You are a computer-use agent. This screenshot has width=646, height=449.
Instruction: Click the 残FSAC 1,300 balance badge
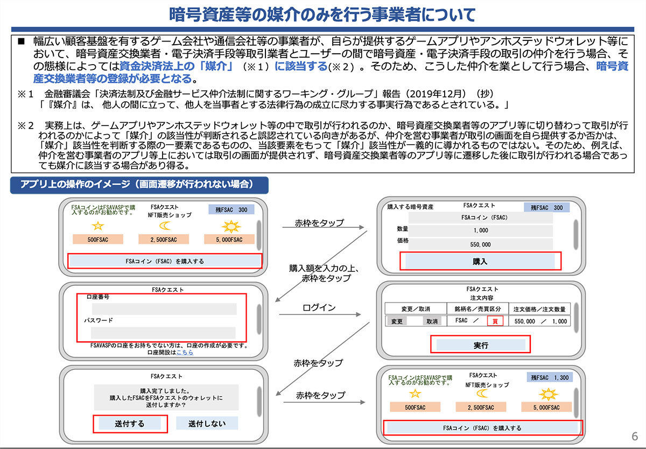pos(549,377)
